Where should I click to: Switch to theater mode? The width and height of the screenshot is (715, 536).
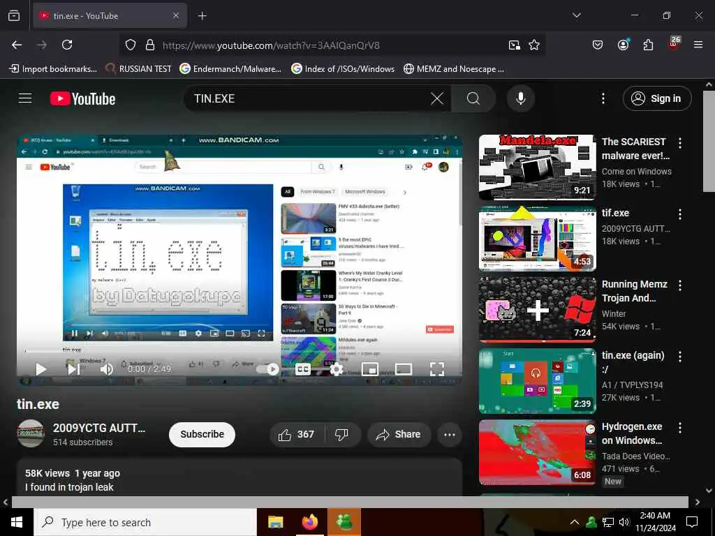coord(404,368)
